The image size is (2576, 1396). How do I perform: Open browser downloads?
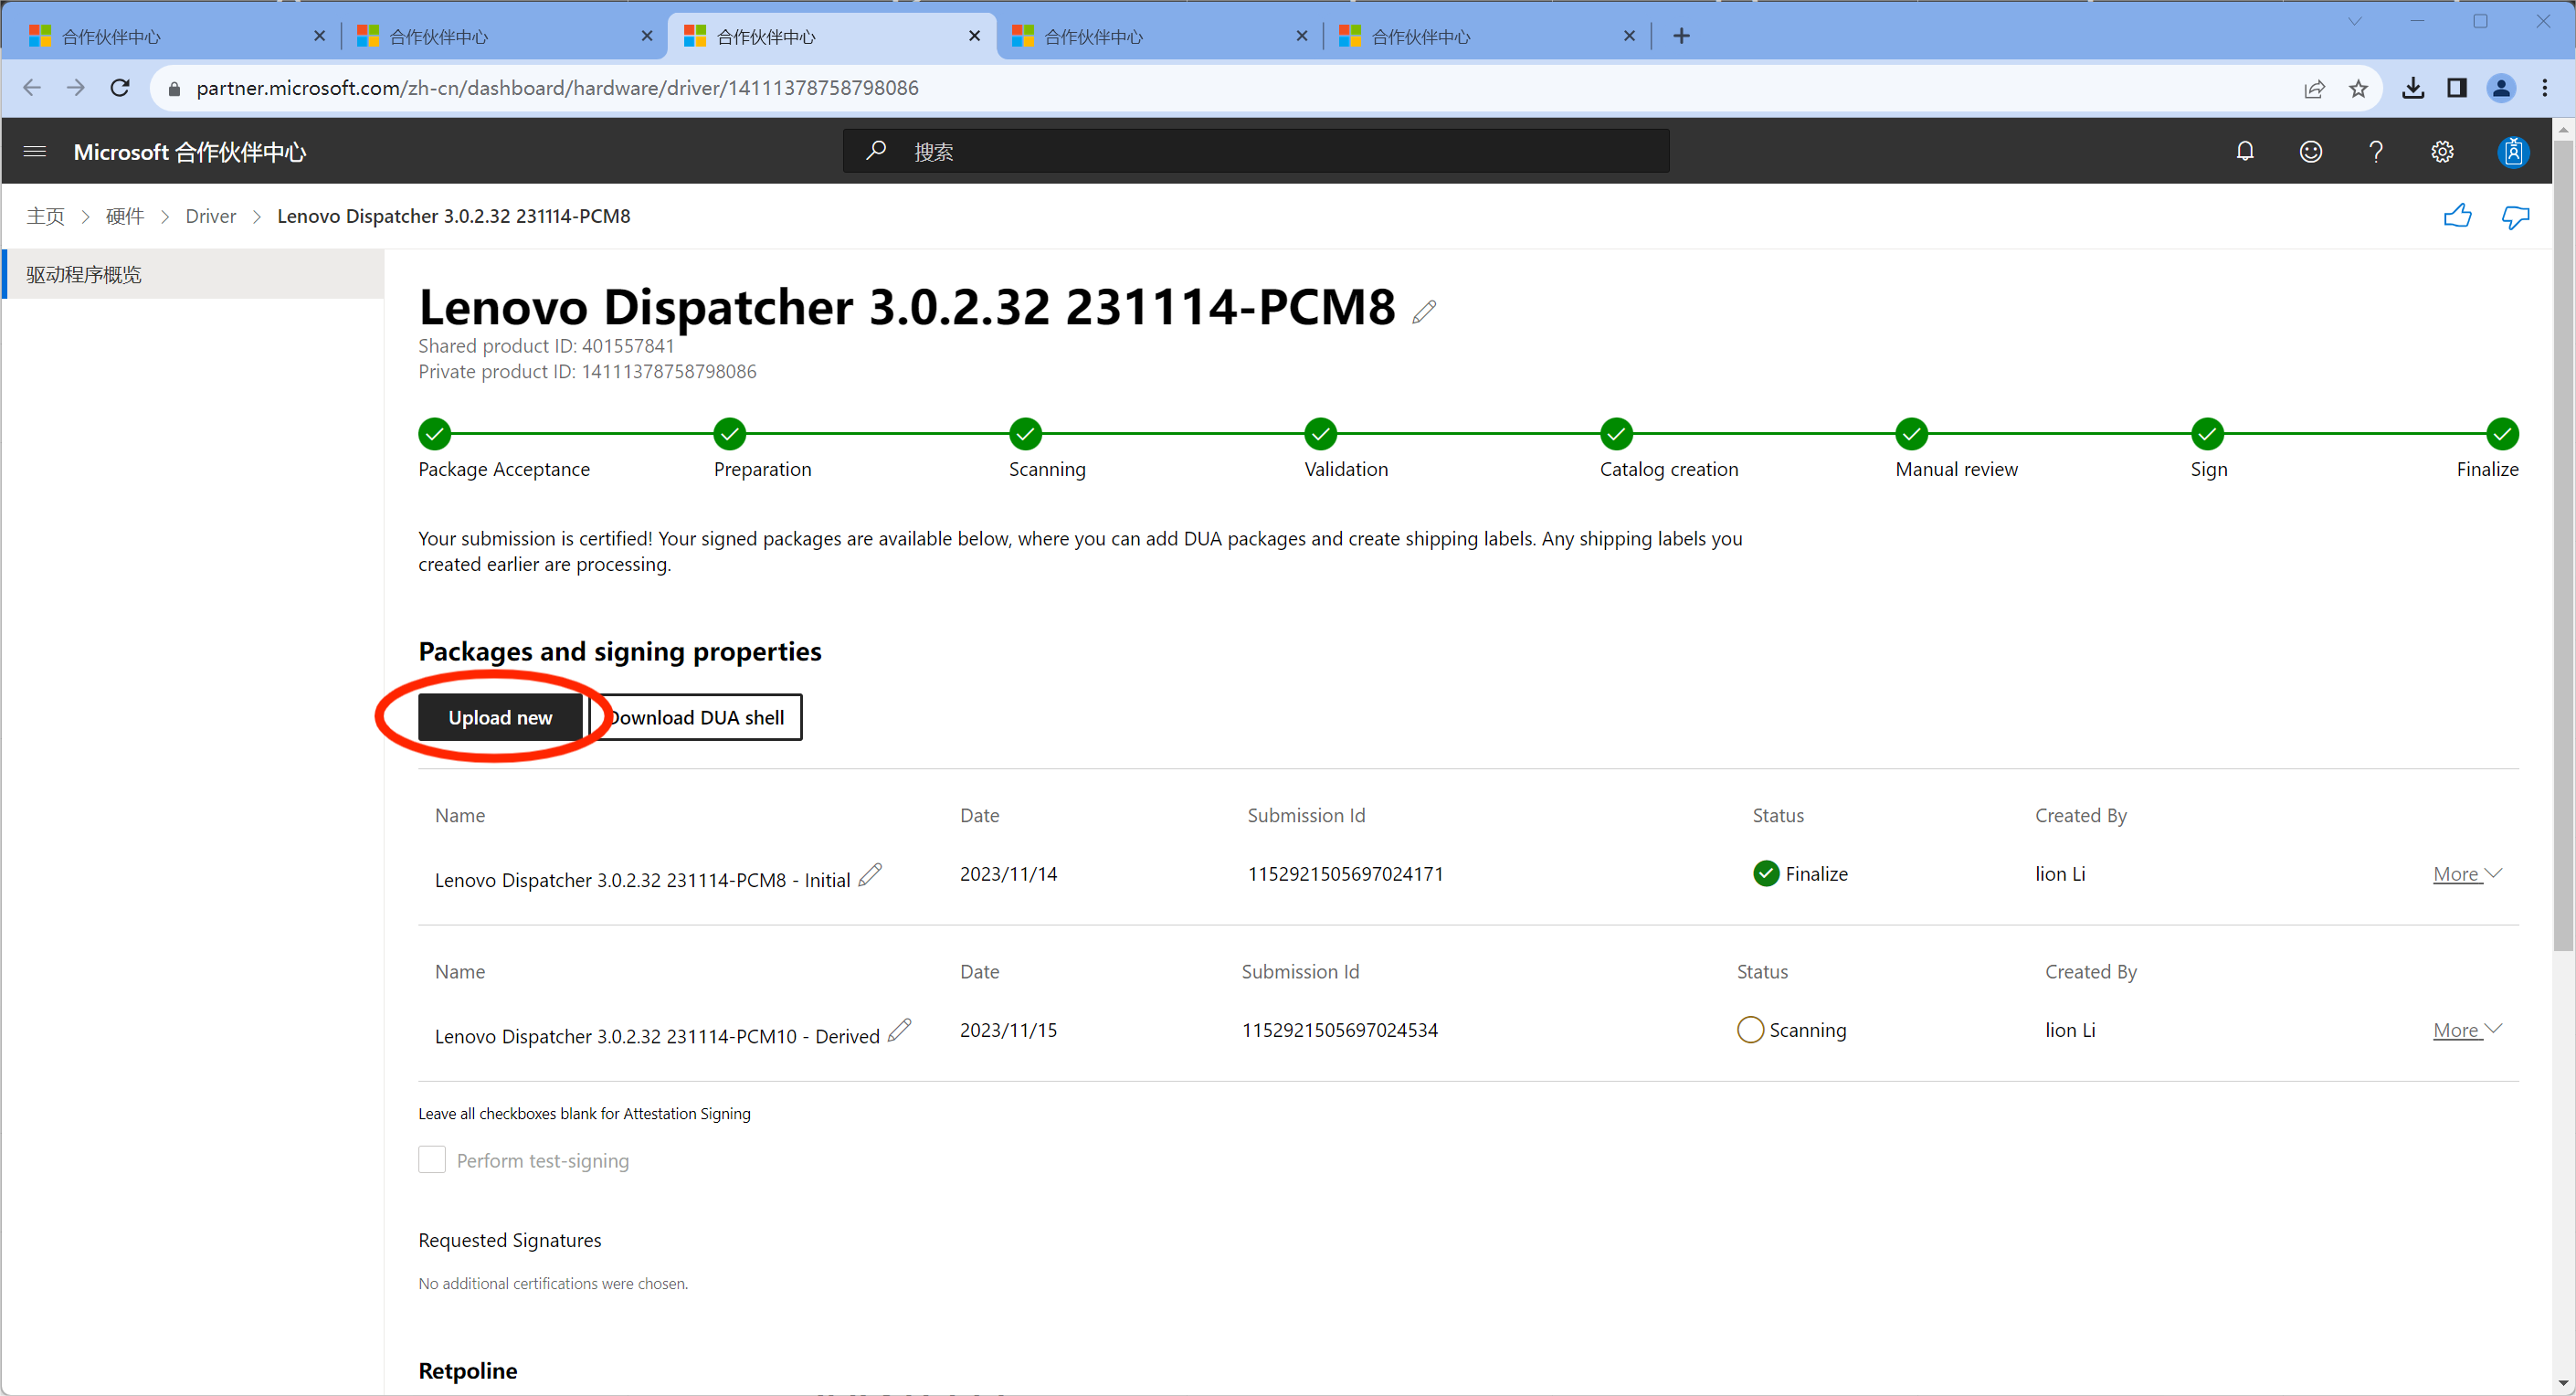coord(2413,88)
